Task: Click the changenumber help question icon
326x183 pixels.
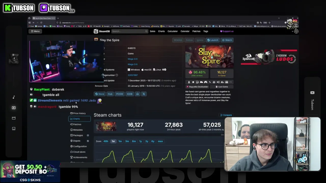Action: tap(117, 75)
